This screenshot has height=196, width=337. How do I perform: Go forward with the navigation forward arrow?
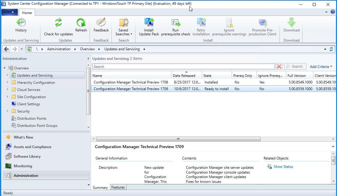click(x=14, y=49)
